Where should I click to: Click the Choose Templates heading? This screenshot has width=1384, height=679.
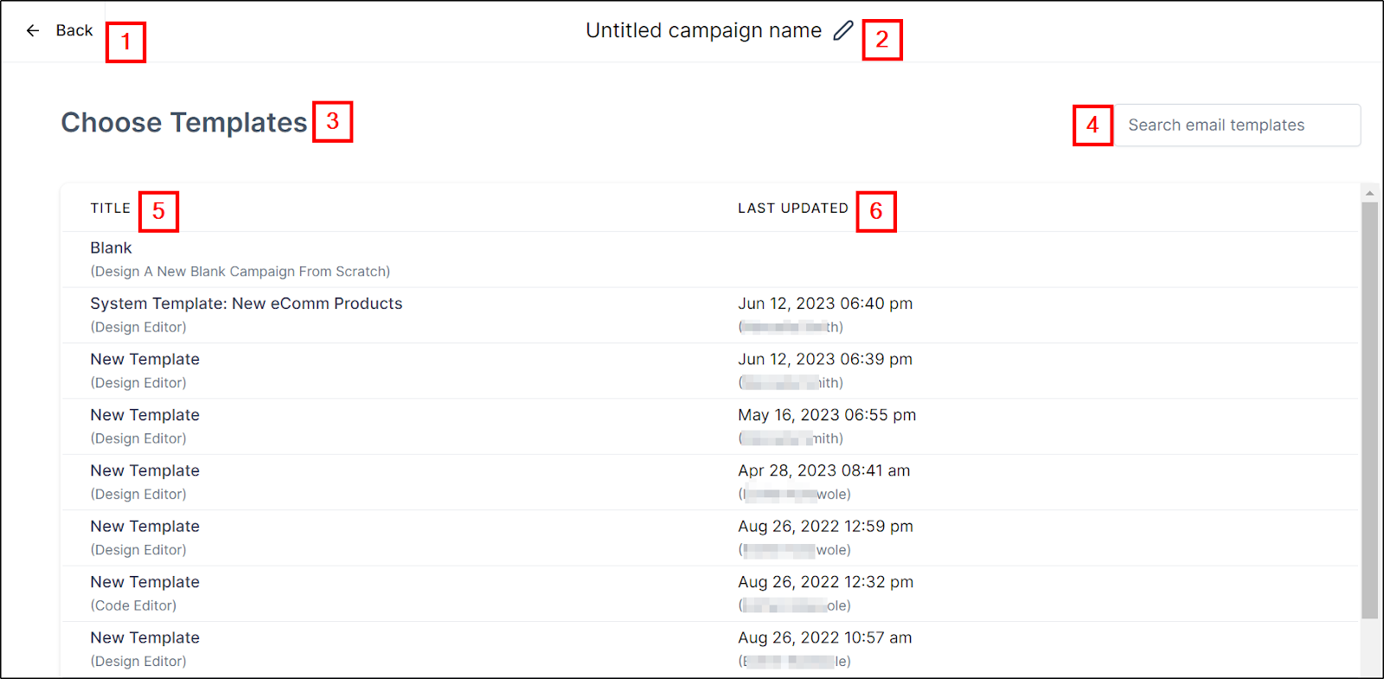coord(183,122)
